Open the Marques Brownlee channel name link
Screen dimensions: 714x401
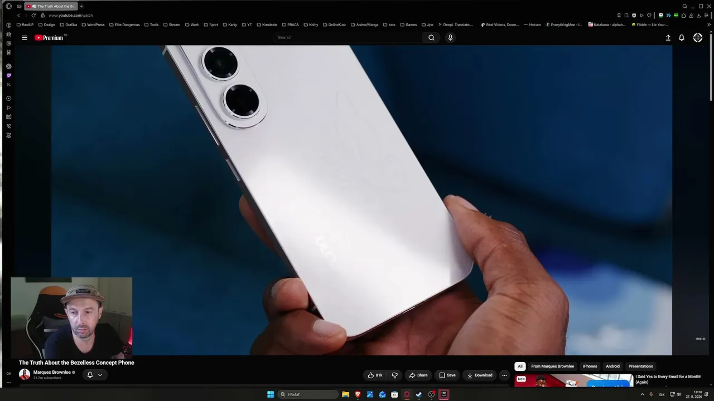52,372
